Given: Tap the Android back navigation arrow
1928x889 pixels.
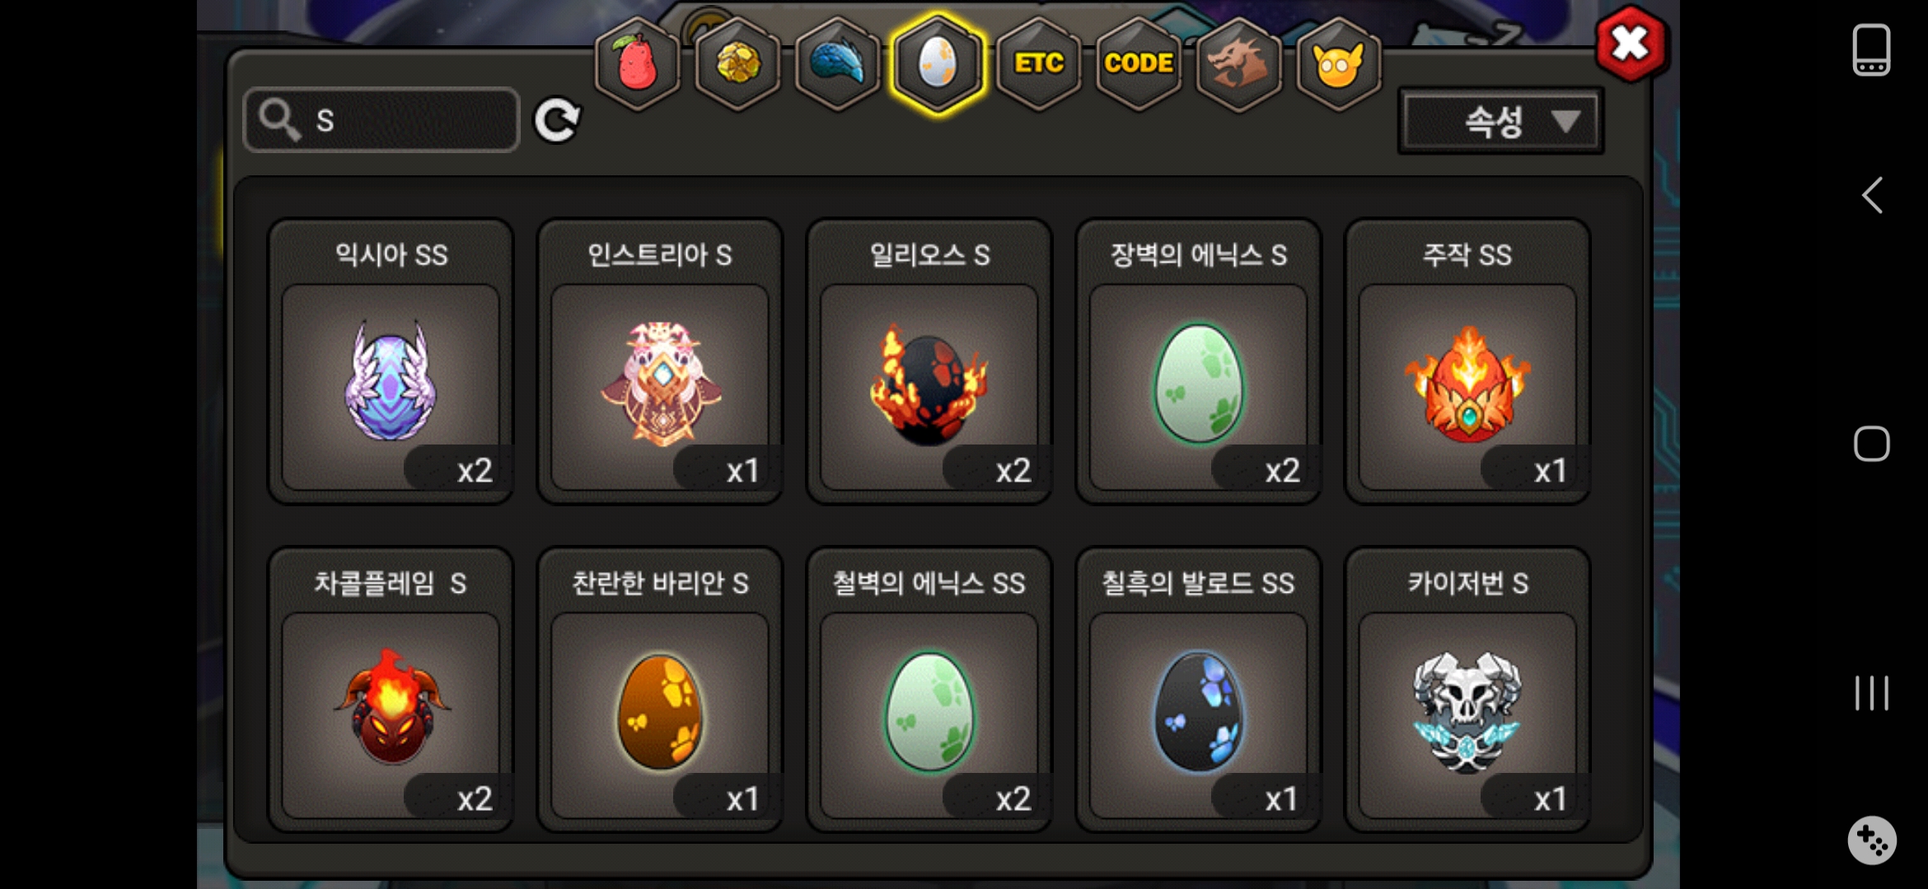Looking at the screenshot, I should [x=1872, y=196].
